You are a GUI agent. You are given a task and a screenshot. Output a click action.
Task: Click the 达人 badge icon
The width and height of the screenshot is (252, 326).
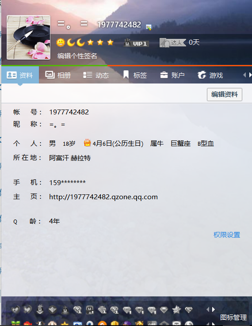(x=173, y=42)
